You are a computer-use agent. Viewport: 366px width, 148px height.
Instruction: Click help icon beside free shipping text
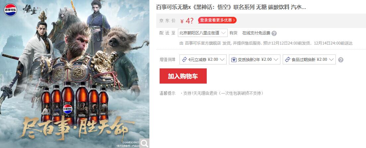point(274,33)
